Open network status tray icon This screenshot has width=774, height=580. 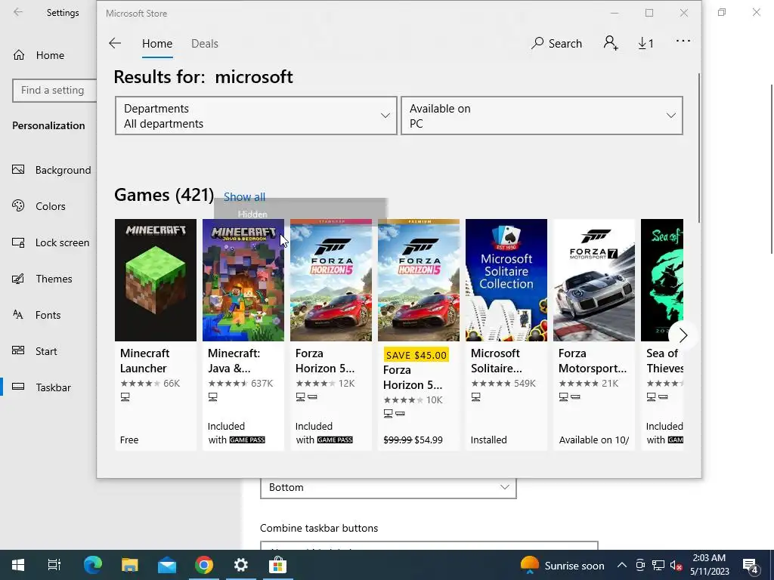click(x=658, y=565)
